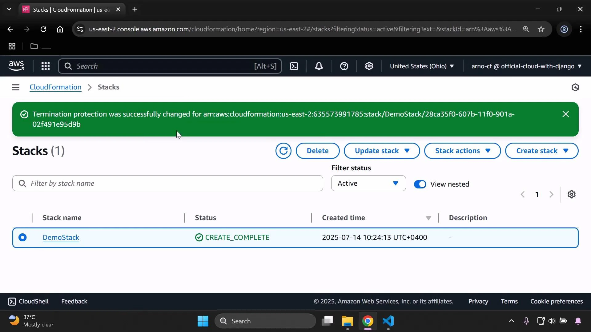The image size is (591, 332).
Task: Open the United States (Ohio) region selector
Action: (x=422, y=66)
